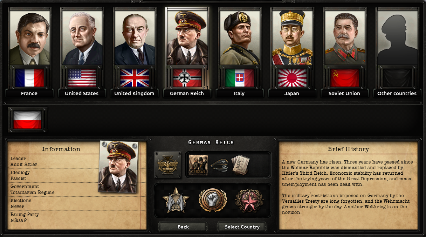The width and height of the screenshot is (426, 237).
Task: Click the Soviet Union name label
Action: click(344, 93)
